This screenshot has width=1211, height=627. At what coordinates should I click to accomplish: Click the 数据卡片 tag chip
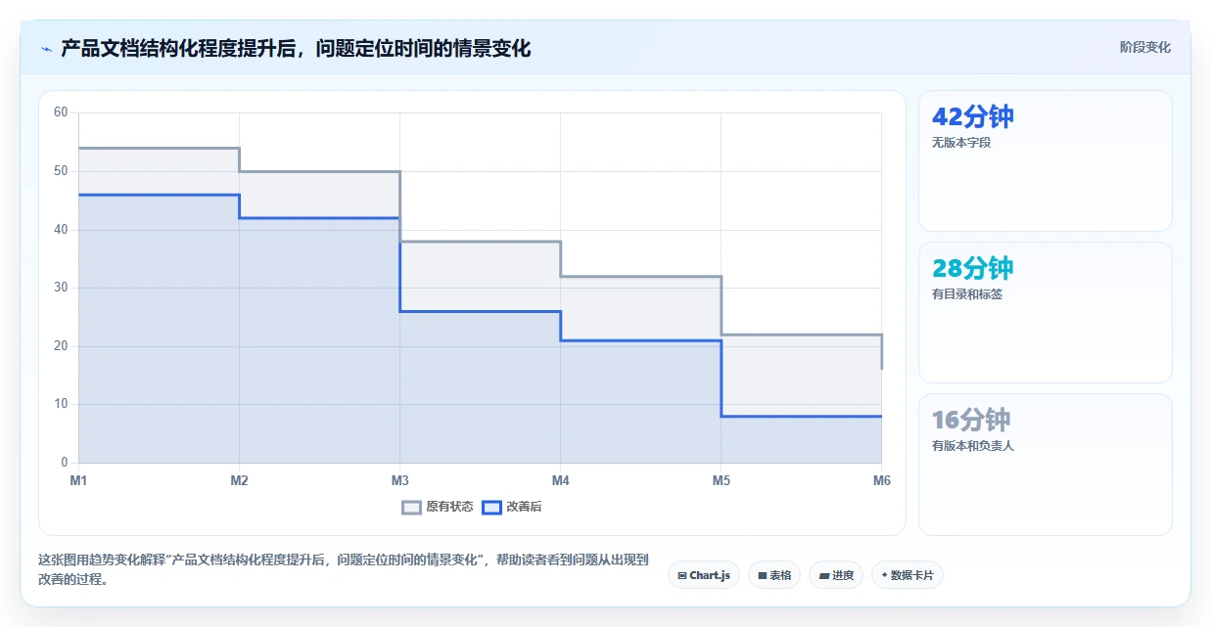908,575
